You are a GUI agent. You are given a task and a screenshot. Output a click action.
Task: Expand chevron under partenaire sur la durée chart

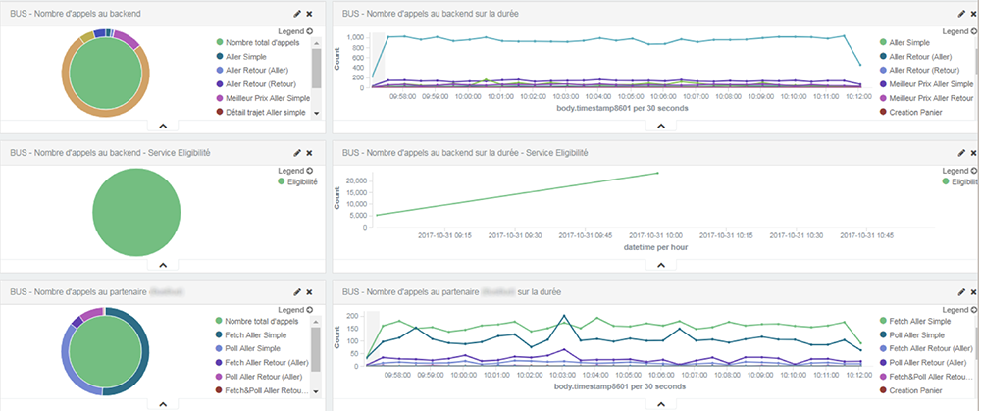point(660,404)
